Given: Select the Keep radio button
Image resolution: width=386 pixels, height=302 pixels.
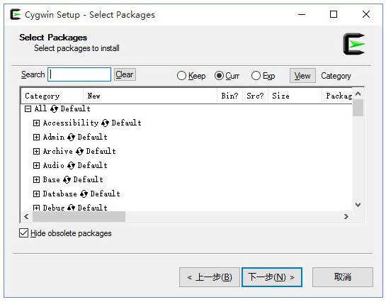Looking at the screenshot, I should 181,76.
